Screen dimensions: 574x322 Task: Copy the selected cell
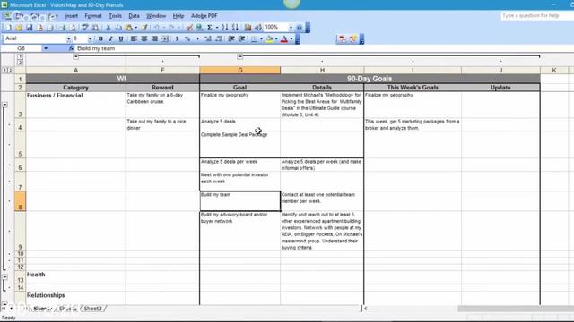(118, 28)
